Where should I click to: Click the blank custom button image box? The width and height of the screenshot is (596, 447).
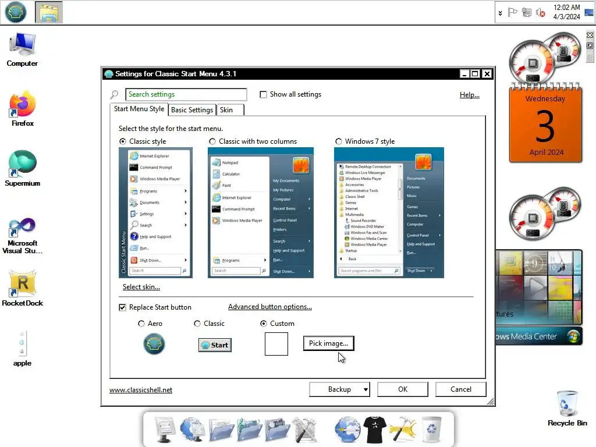[x=276, y=344]
